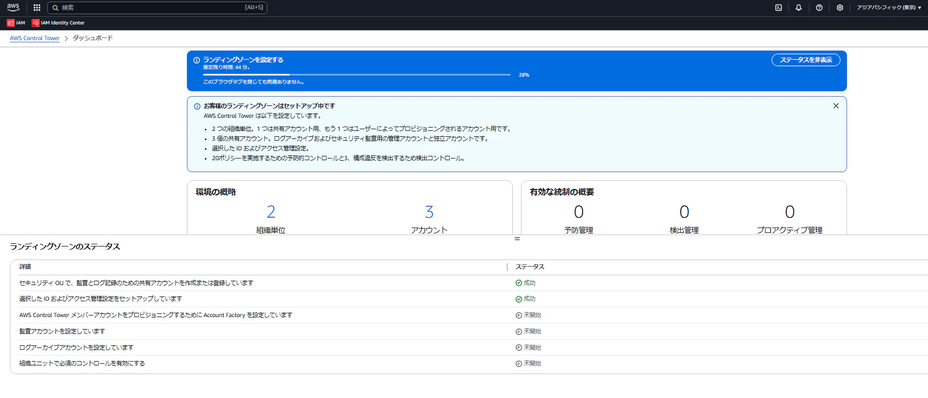Focus the top search field
The width and height of the screenshot is (928, 398).
point(158,8)
